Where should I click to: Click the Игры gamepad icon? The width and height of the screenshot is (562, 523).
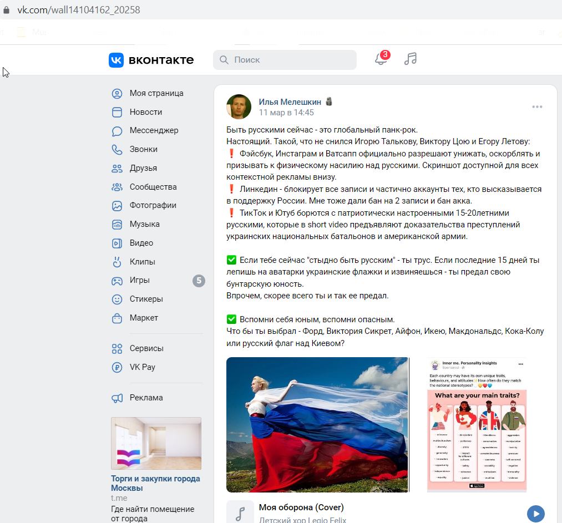point(117,281)
